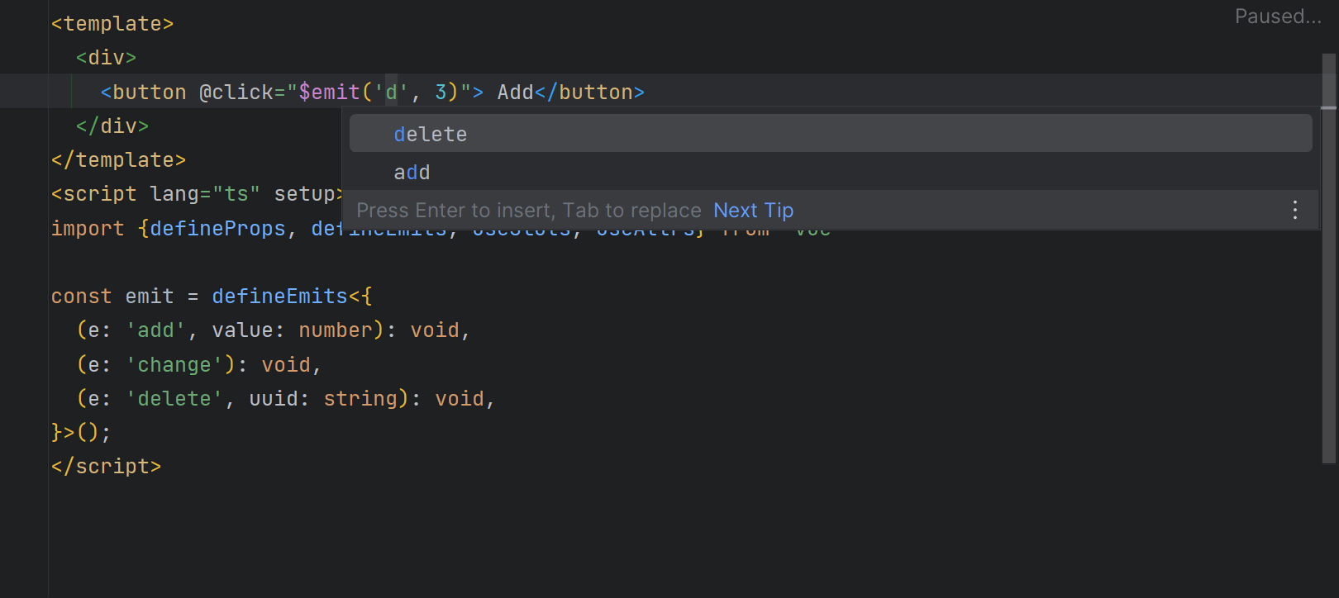Click the Add button label text
Viewport: 1339px width, 598px height.
[x=515, y=92]
